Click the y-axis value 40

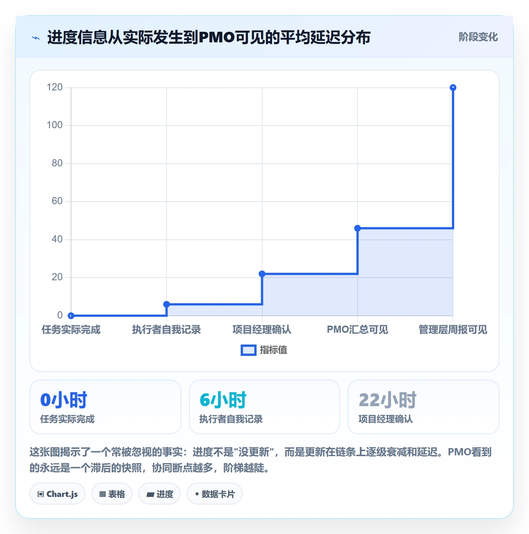[57, 239]
